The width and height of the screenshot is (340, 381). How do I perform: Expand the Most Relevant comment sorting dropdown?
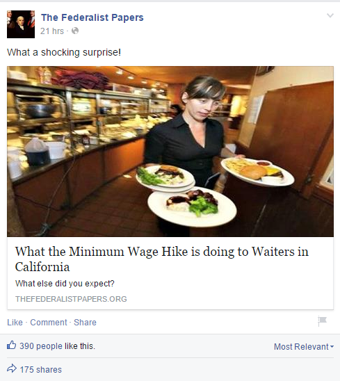coord(304,347)
